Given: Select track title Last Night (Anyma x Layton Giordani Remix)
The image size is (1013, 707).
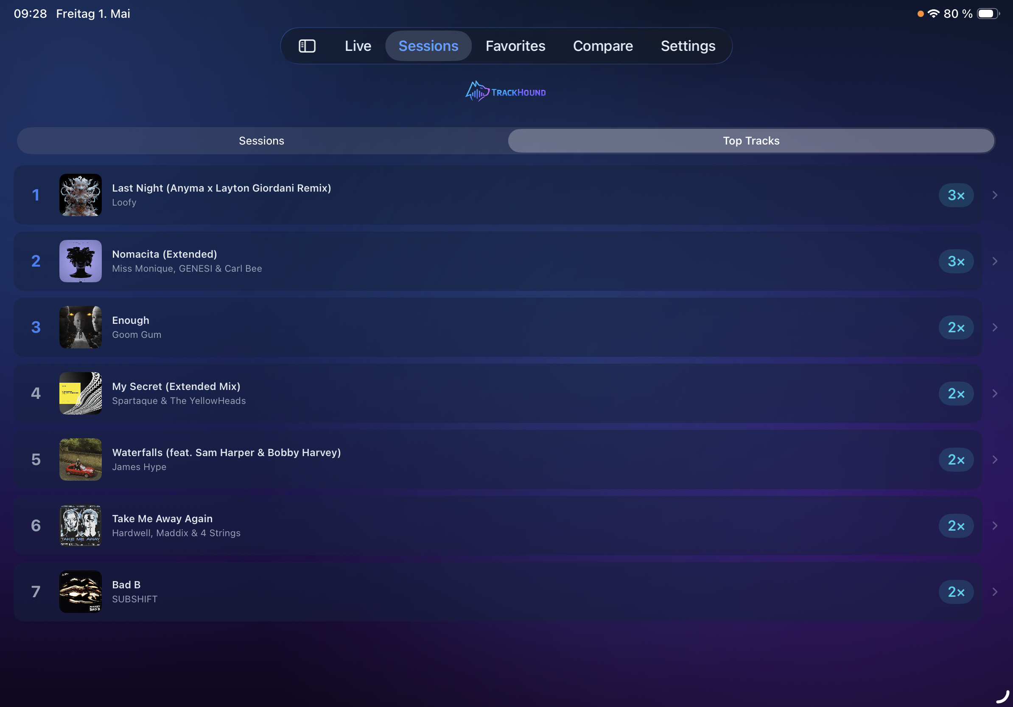Looking at the screenshot, I should [221, 188].
